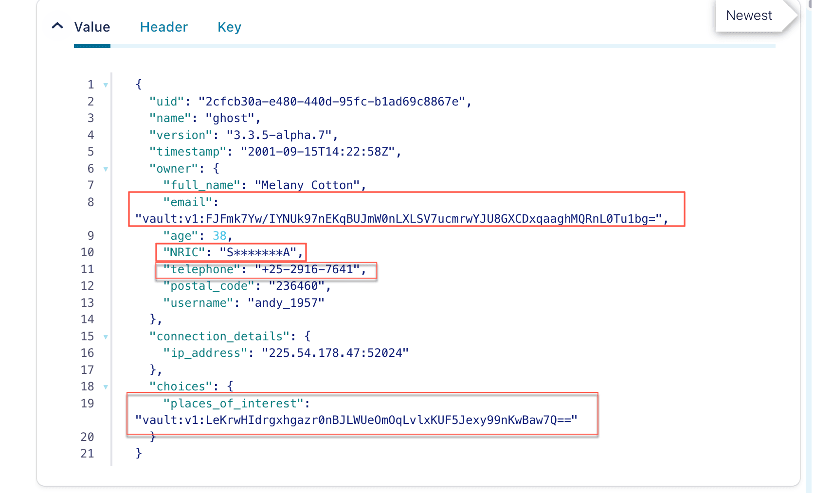Click the "email" key on line 8
This screenshot has width=832, height=493.
pos(187,202)
